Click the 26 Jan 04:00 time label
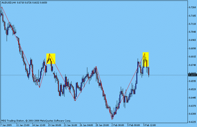 point(86,125)
